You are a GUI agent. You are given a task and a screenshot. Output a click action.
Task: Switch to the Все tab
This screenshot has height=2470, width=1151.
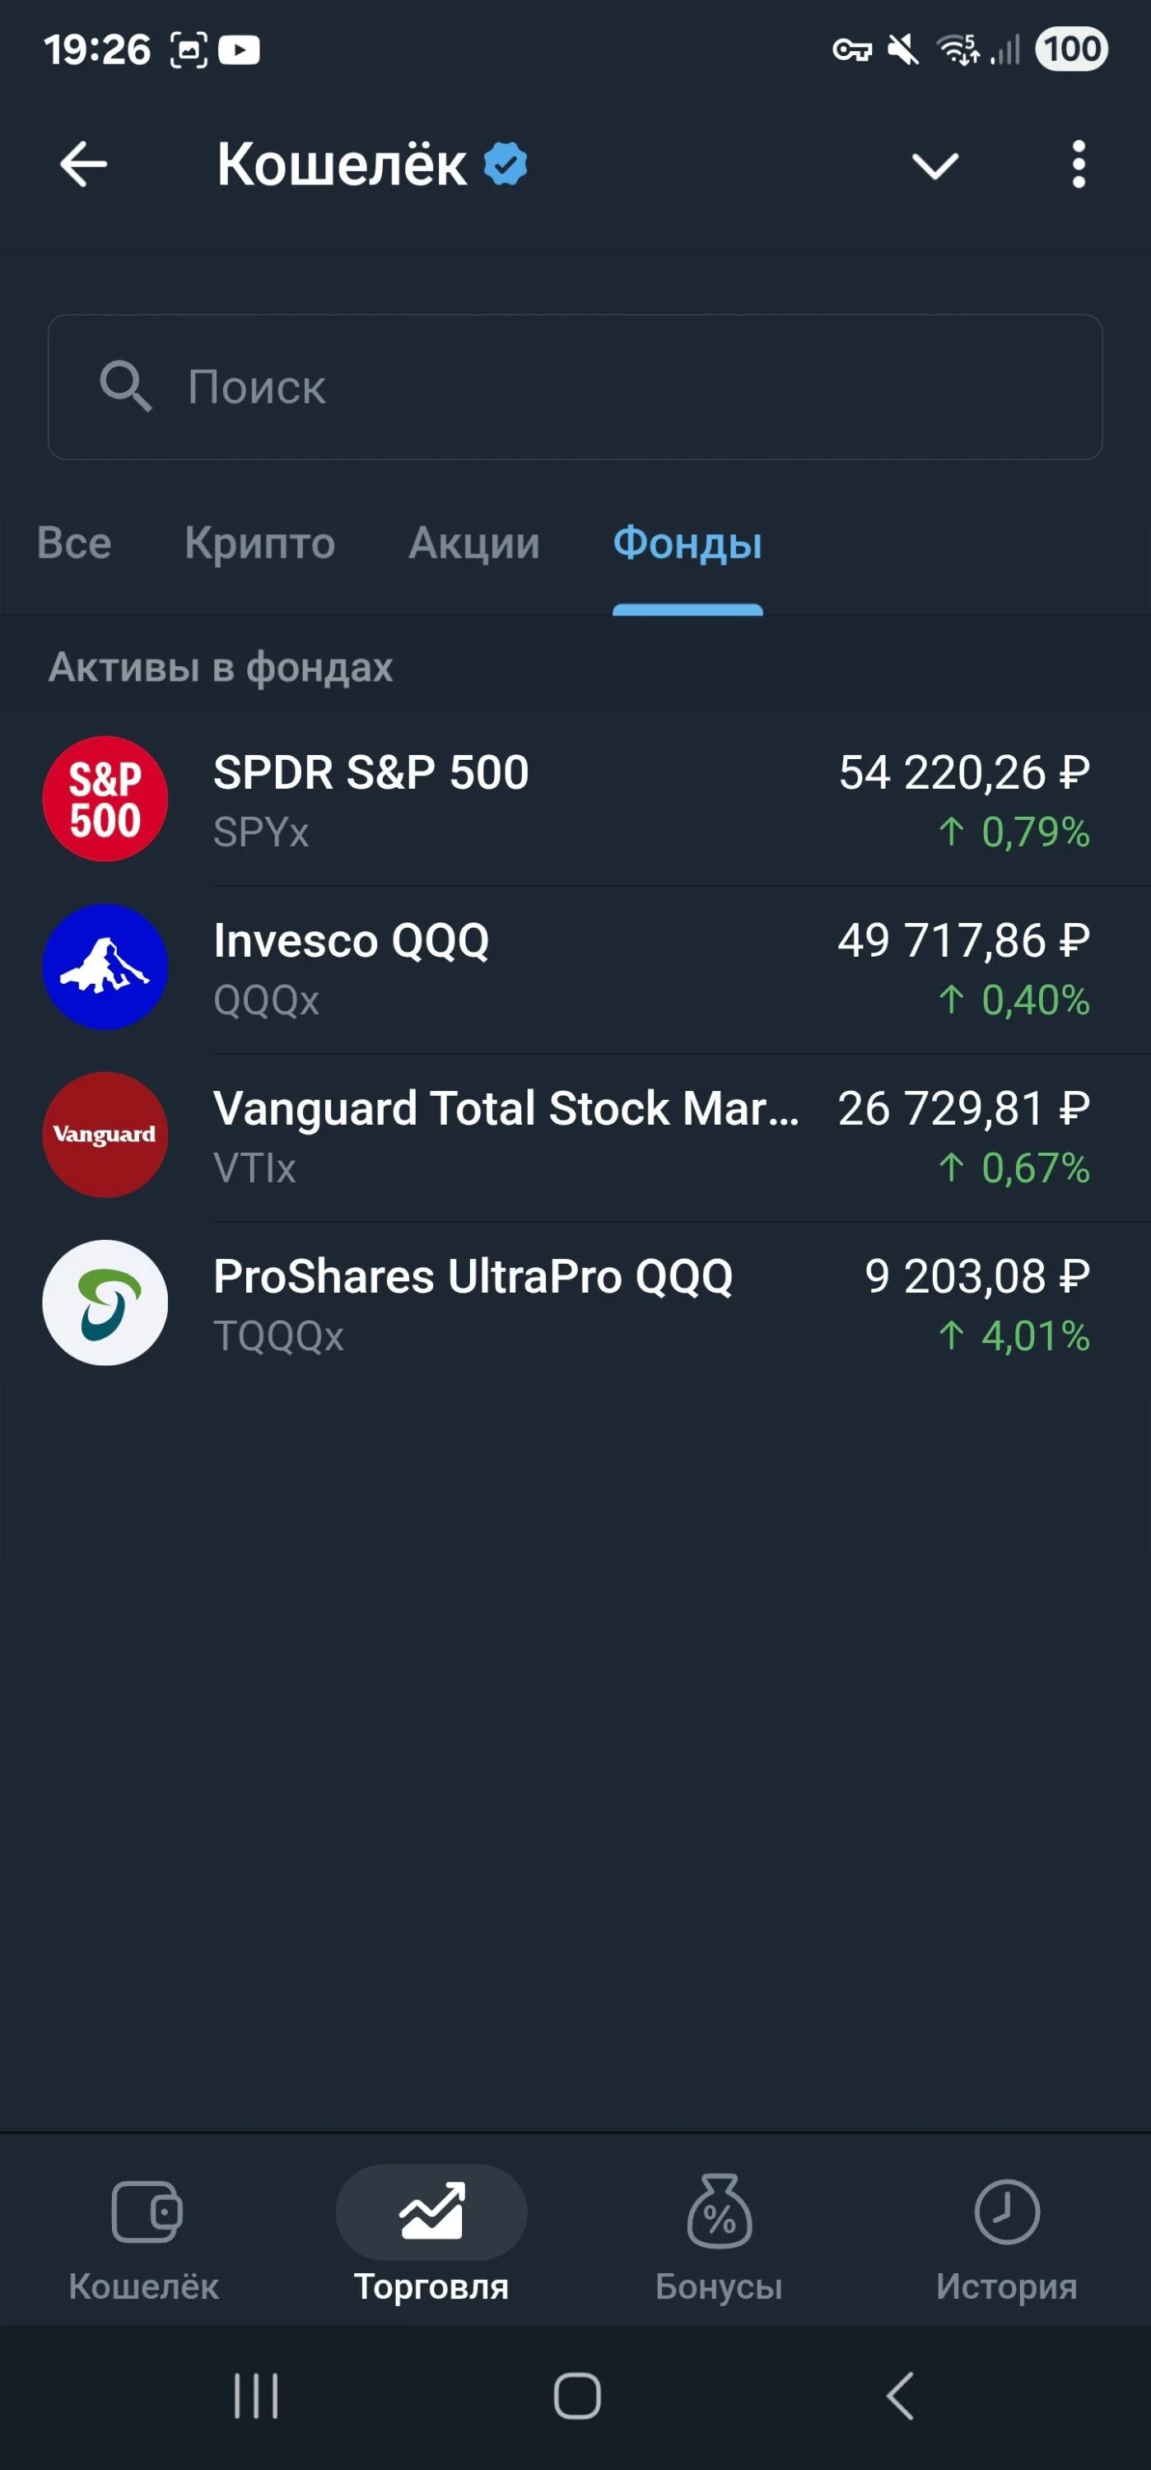(74, 543)
